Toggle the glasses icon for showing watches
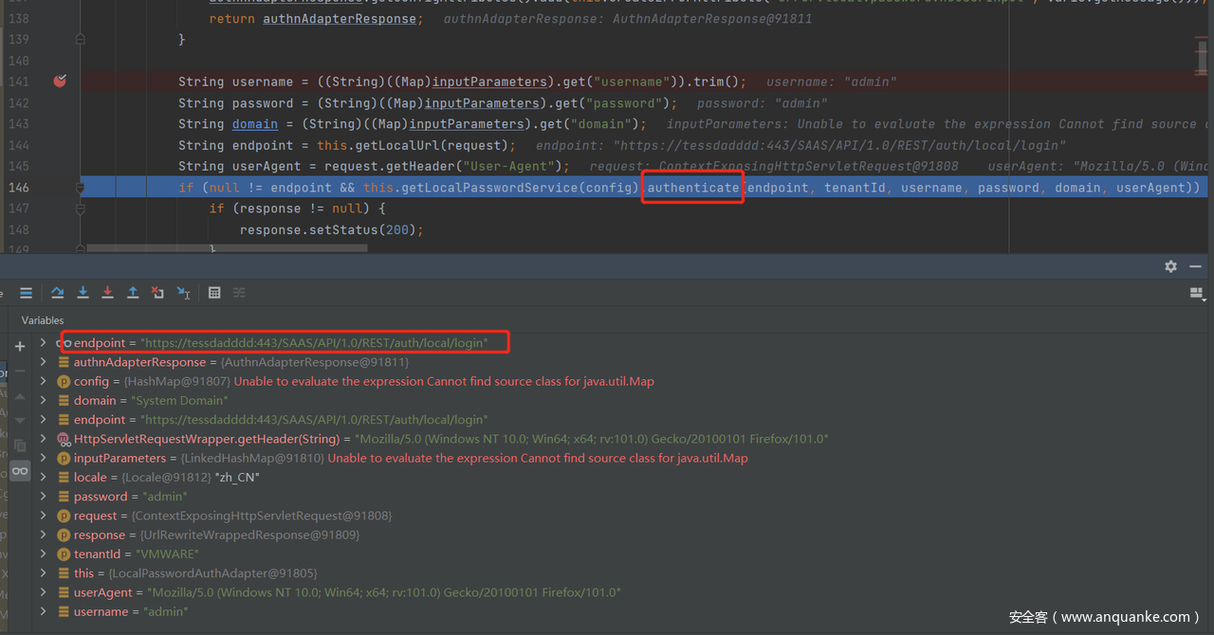This screenshot has width=1214, height=635. 20,471
